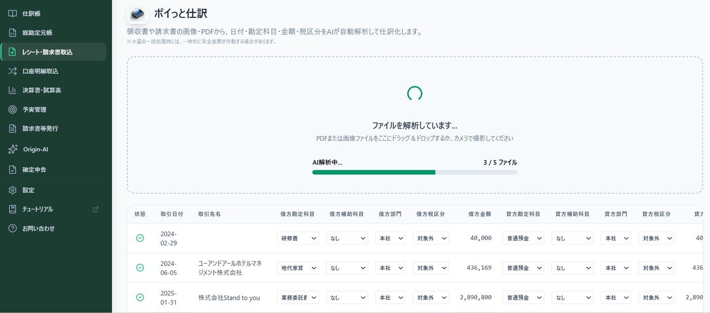This screenshot has height=313, width=710.
Task: Click the 取引日付 column header
Action: point(172,214)
